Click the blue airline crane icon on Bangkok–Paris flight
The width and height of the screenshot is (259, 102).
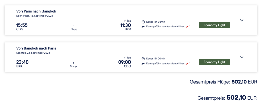coord(143,63)
